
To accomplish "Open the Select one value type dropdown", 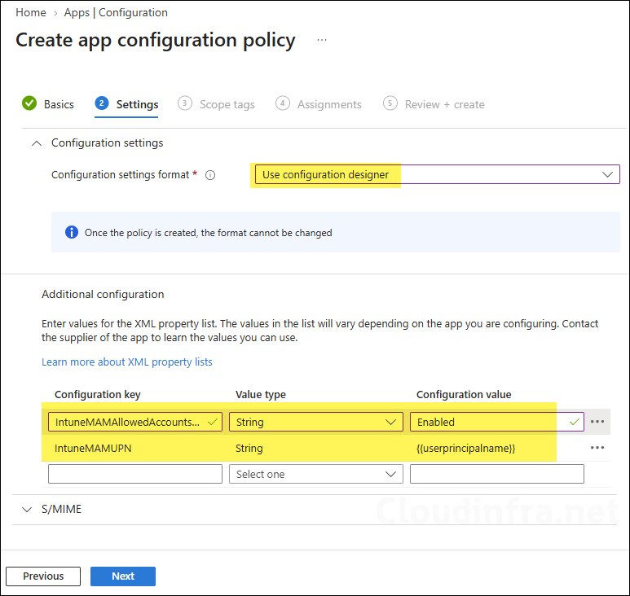I will click(315, 474).
